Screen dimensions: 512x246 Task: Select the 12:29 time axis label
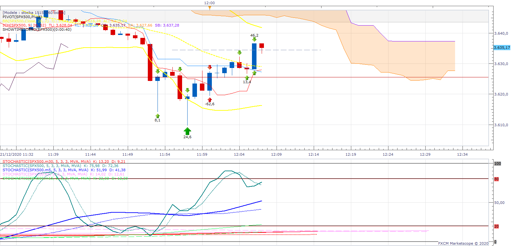tap(425, 154)
